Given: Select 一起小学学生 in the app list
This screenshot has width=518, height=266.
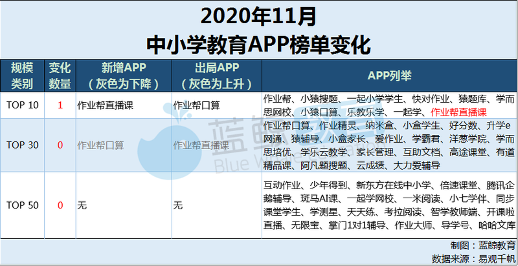Looking at the screenshot, I should (x=375, y=99).
